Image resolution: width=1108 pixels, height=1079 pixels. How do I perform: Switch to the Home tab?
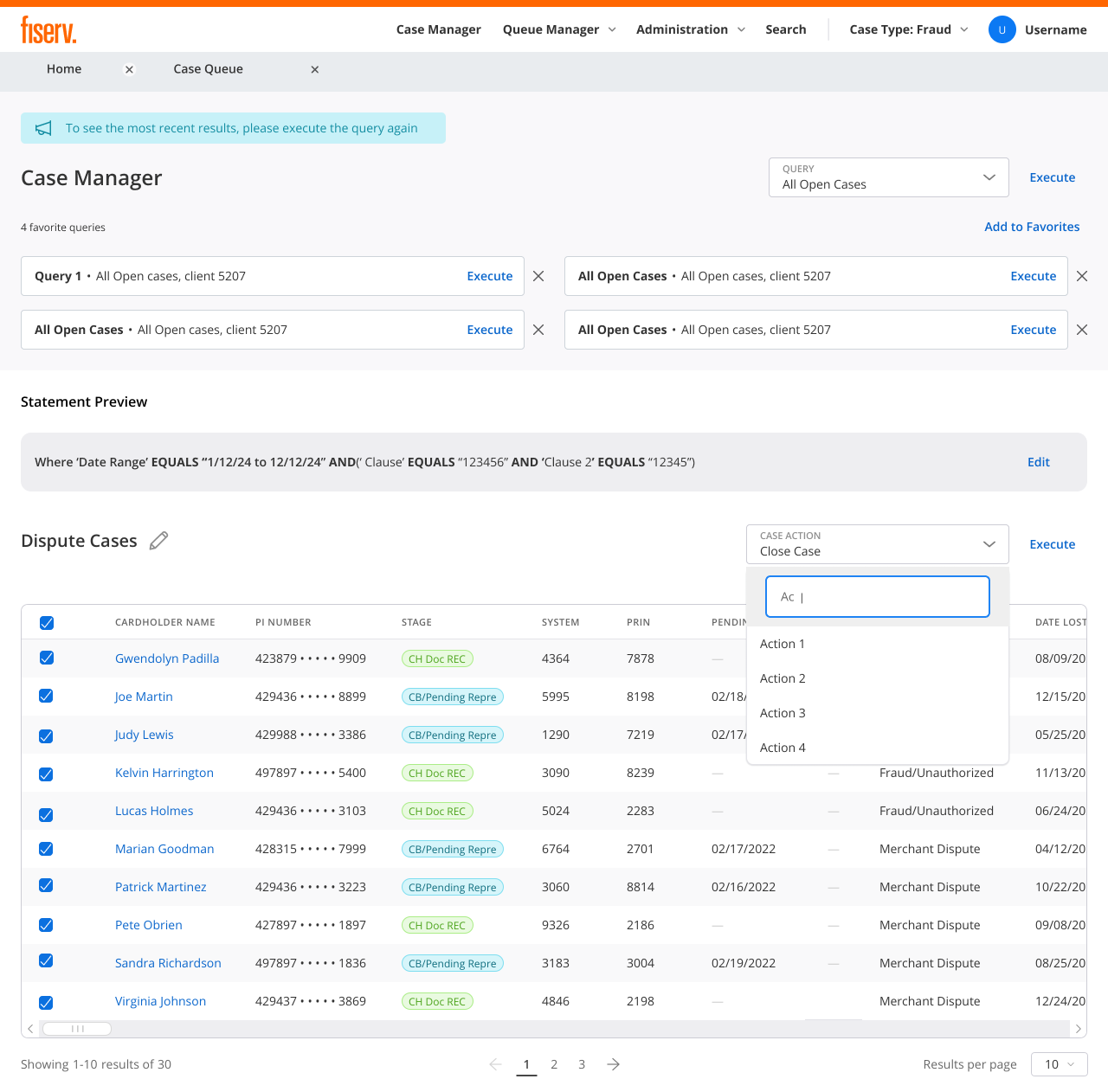pos(64,69)
